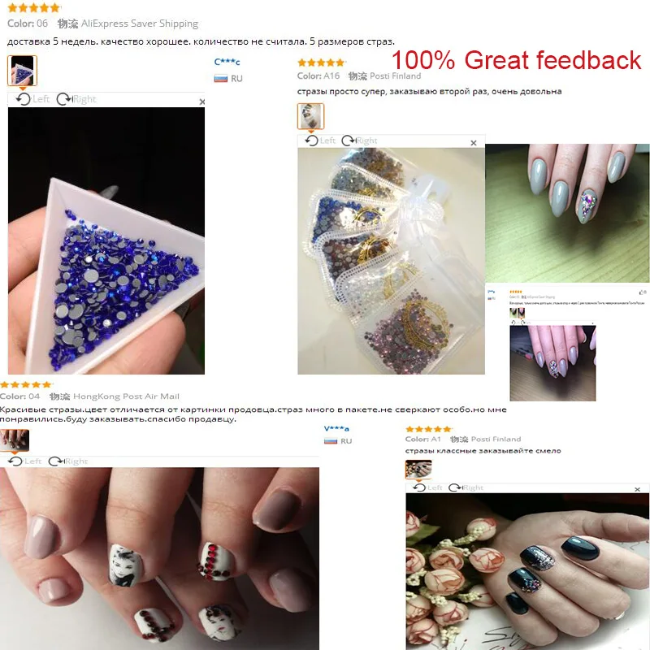Open the Color A16 review thumbnail
The width and height of the screenshot is (650, 650).
pyautogui.click(x=310, y=116)
